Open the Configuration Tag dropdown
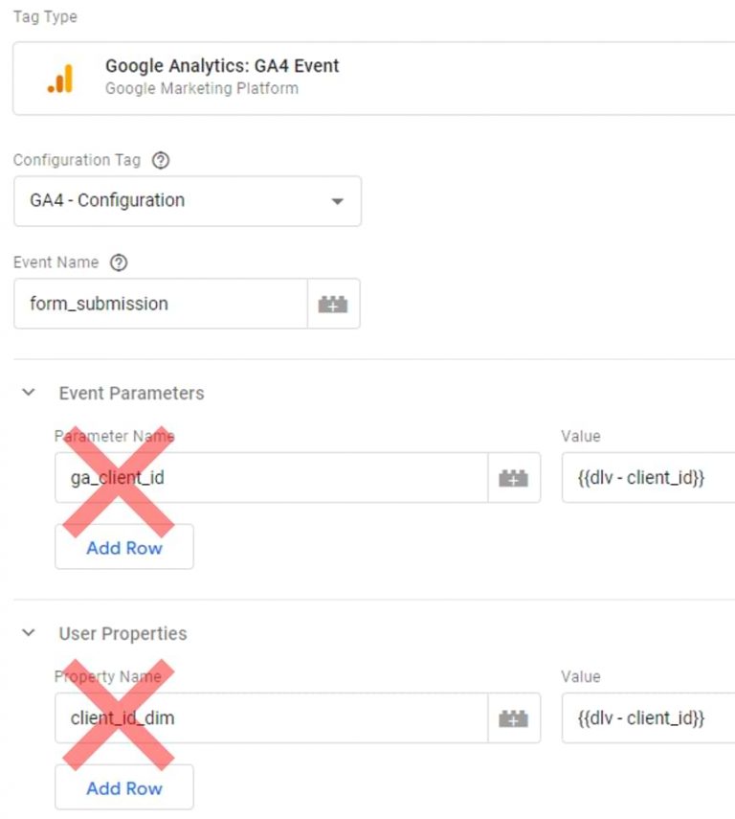This screenshot has width=735, height=819. coord(337,201)
